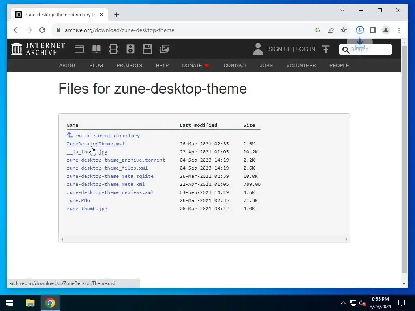This screenshot has height=311, width=415.
Task: Download ZuneDesktopTheme.msi
Action: pyautogui.click(x=96, y=144)
